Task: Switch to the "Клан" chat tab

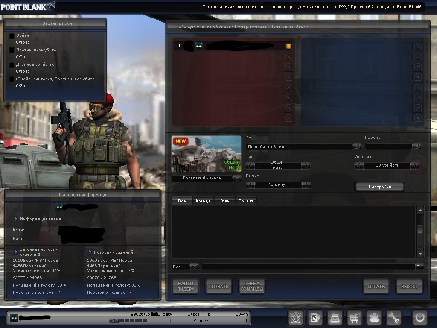Action: tap(224, 201)
